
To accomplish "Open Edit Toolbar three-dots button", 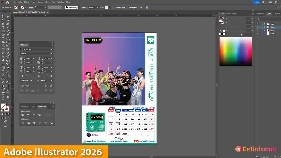I will [5, 126].
